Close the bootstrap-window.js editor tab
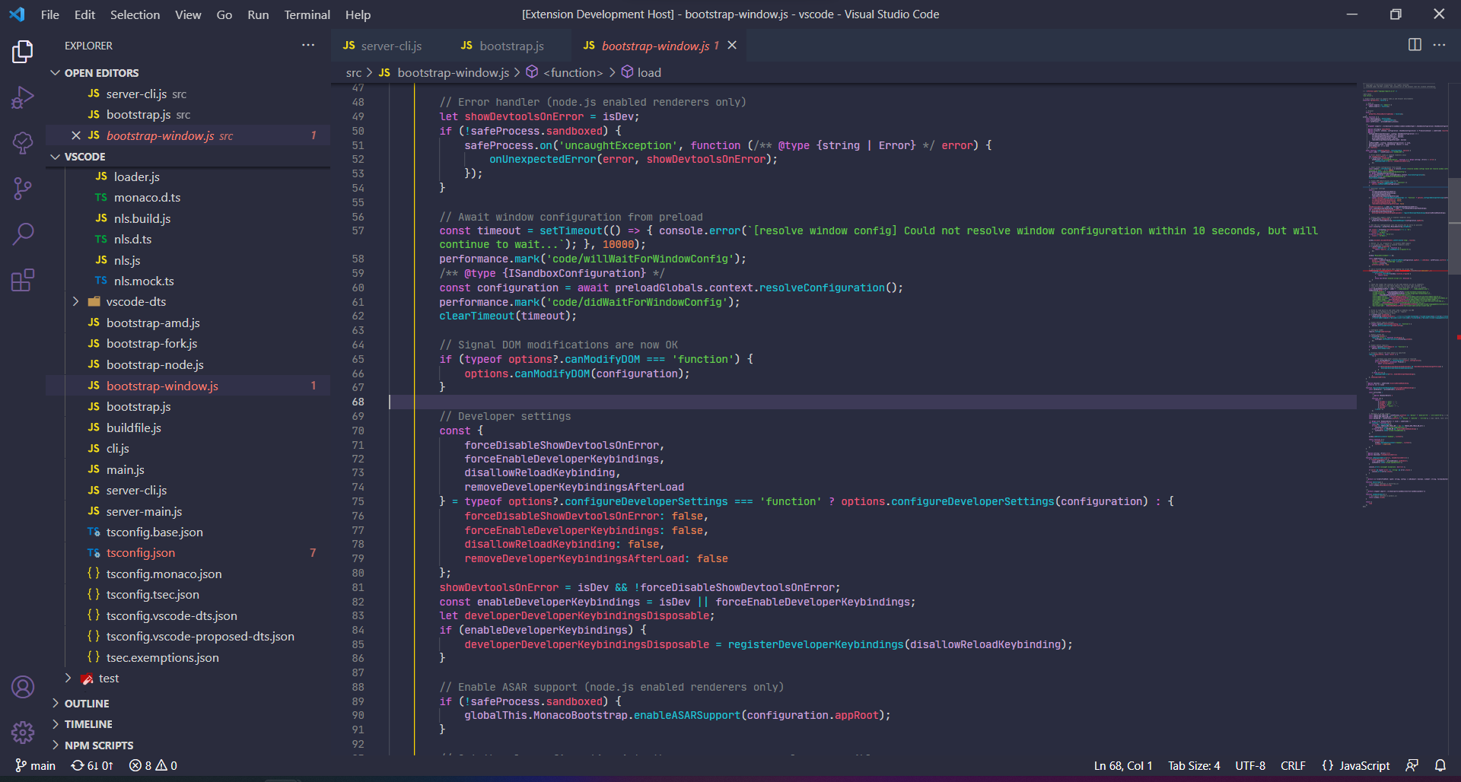Image resolution: width=1461 pixels, height=782 pixels. pyautogui.click(x=732, y=46)
